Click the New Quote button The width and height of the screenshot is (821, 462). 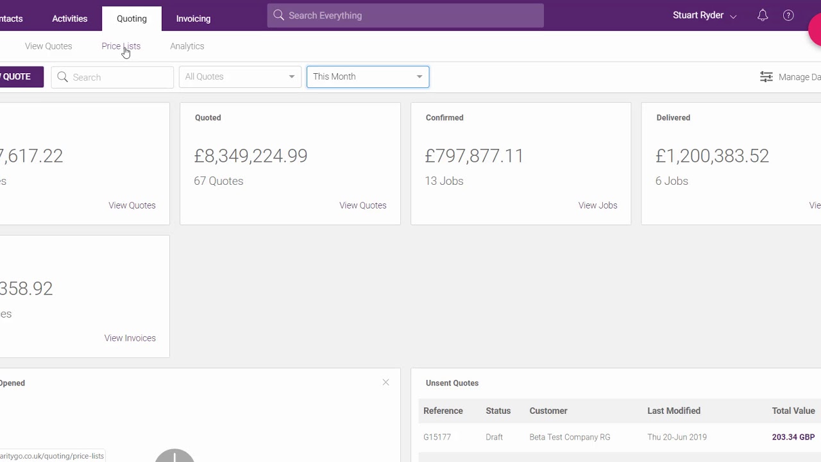21,77
